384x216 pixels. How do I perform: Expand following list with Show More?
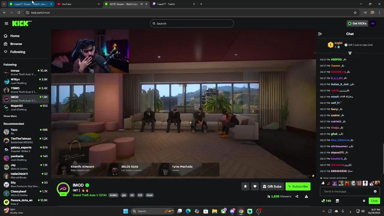(x=10, y=116)
